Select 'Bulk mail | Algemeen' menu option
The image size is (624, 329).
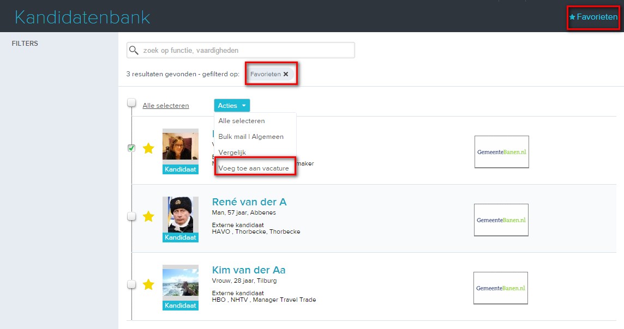coord(251,137)
